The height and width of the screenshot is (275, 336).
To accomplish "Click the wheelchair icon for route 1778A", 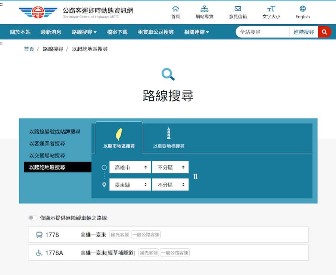I will [x=39, y=253].
